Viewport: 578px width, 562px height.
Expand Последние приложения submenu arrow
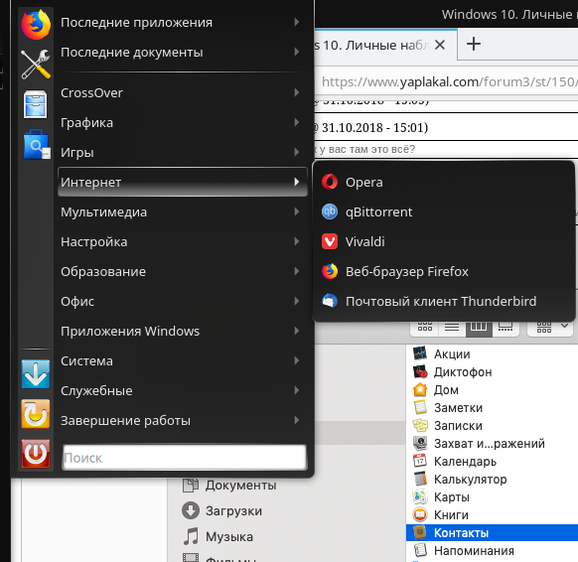297,22
